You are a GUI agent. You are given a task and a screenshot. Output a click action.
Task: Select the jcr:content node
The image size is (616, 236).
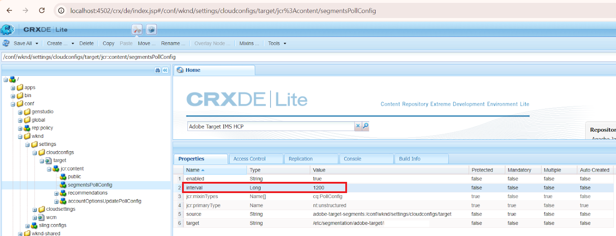click(72, 168)
